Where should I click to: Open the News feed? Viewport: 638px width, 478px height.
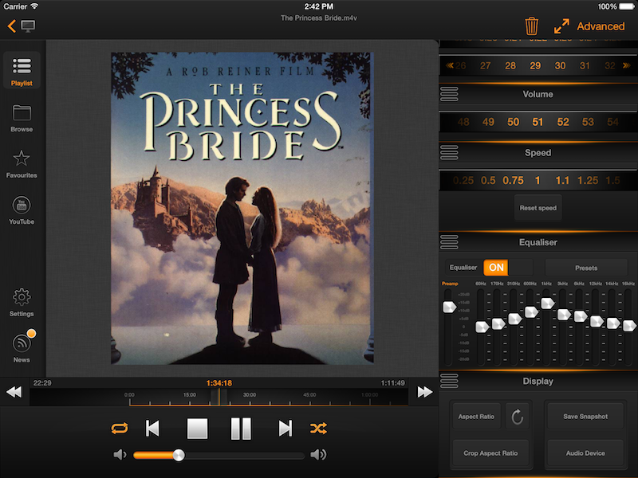(x=22, y=347)
